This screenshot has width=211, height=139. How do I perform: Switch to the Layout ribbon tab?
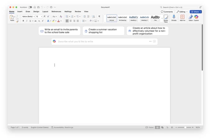[x=45, y=11]
